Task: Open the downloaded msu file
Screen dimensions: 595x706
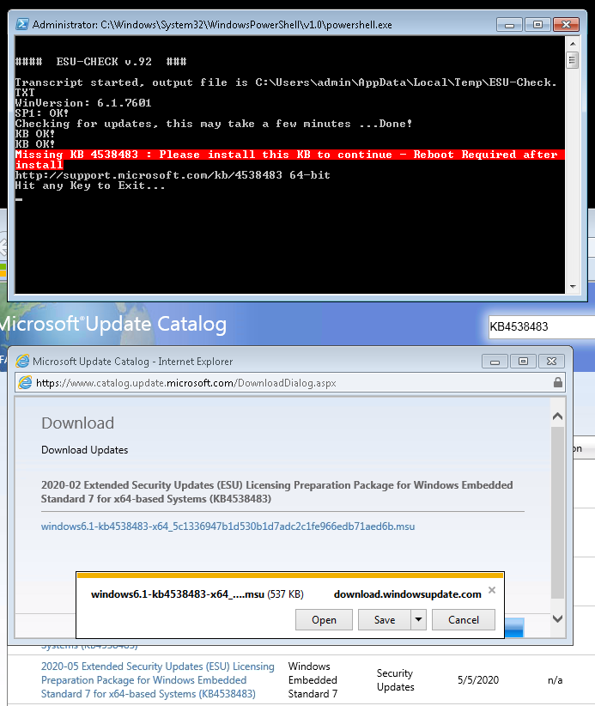Action: pyautogui.click(x=324, y=619)
